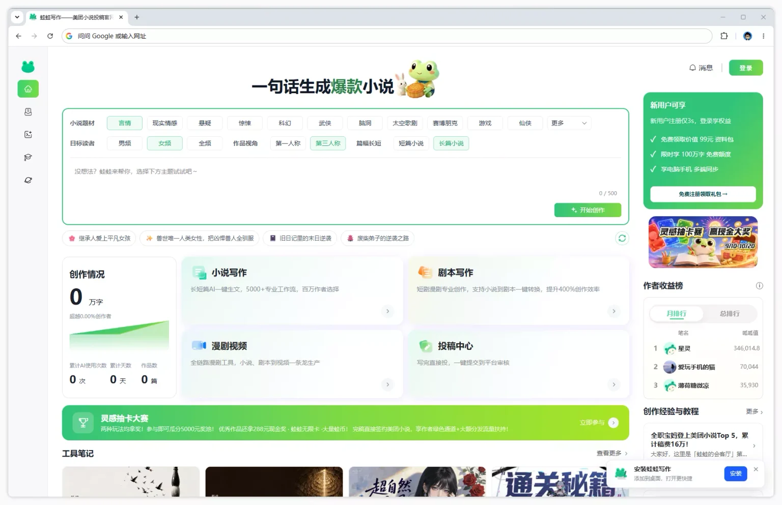Refresh the suggested story prompts
The height and width of the screenshot is (505, 782).
click(622, 238)
